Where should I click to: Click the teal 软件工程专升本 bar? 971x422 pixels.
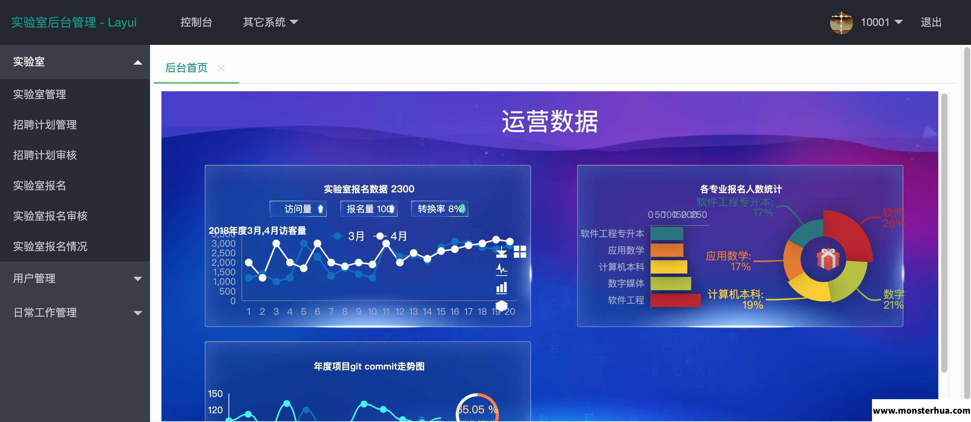[x=667, y=233]
